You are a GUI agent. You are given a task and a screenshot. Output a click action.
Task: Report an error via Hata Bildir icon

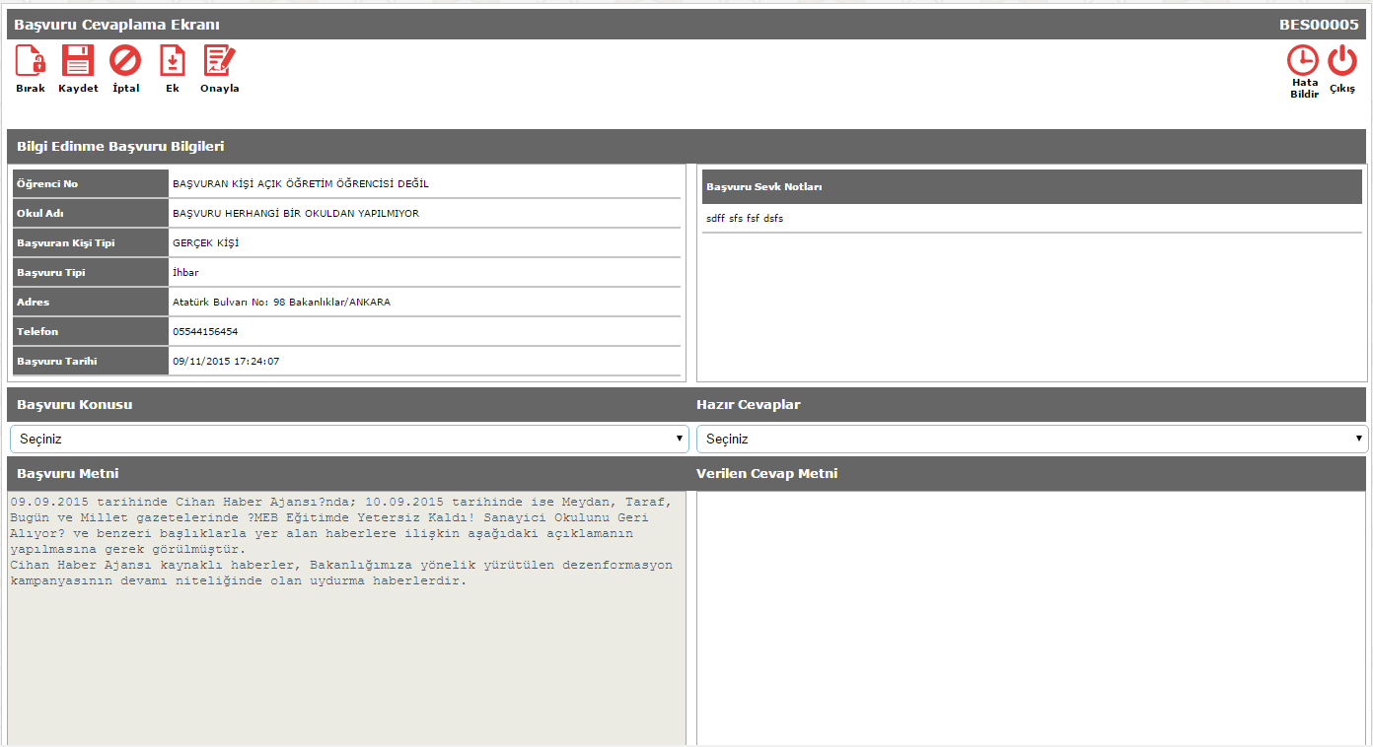point(1303,61)
